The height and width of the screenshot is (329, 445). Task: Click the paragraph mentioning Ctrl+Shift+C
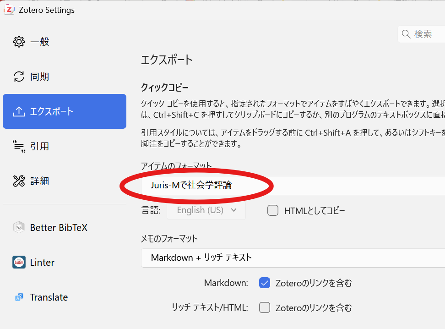[293, 109]
